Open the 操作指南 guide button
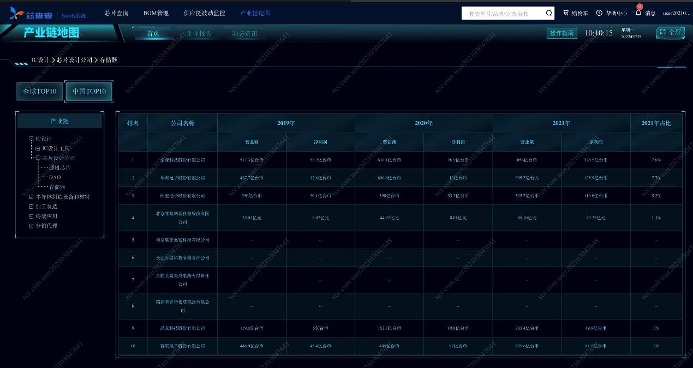Screen dimensions: 693x368 [562, 33]
